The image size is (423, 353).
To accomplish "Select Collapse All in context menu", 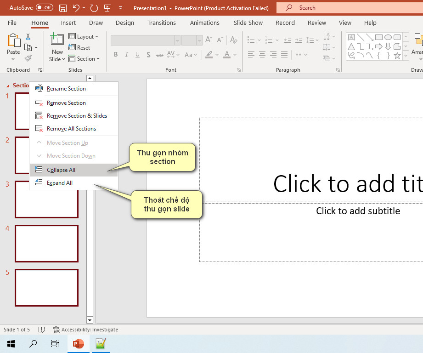I will (x=73, y=170).
